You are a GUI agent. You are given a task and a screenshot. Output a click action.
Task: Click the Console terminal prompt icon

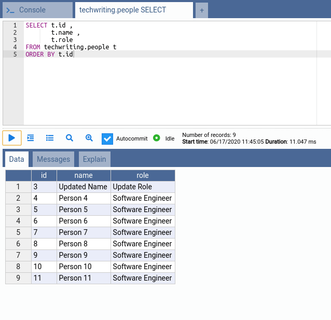10,10
